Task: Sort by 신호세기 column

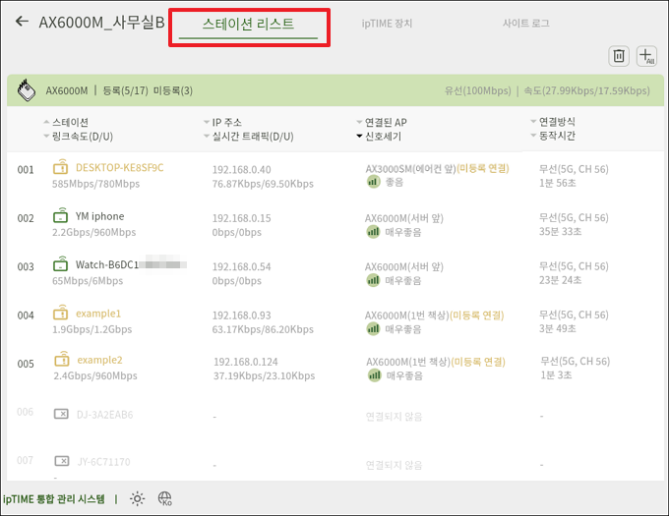Action: click(x=379, y=137)
